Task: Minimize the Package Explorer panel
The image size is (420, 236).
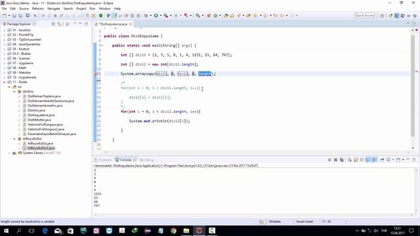Action: (x=80, y=24)
